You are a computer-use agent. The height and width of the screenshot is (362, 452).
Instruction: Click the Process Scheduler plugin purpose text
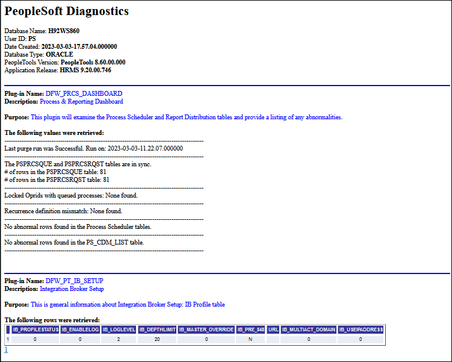(187, 117)
